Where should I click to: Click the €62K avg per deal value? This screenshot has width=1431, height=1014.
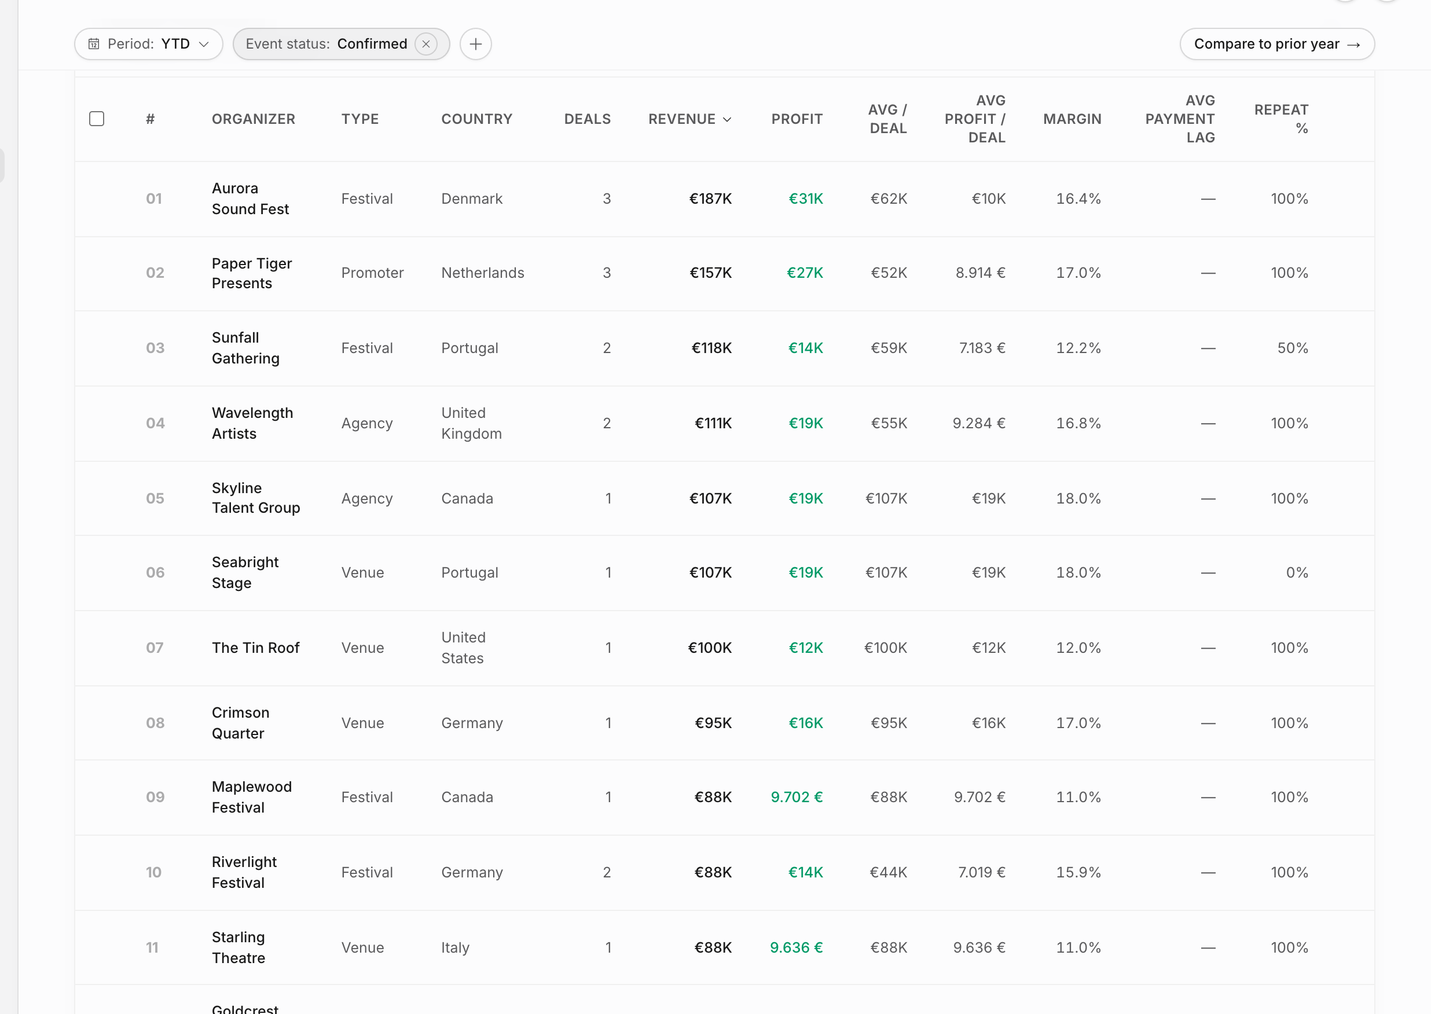point(889,199)
